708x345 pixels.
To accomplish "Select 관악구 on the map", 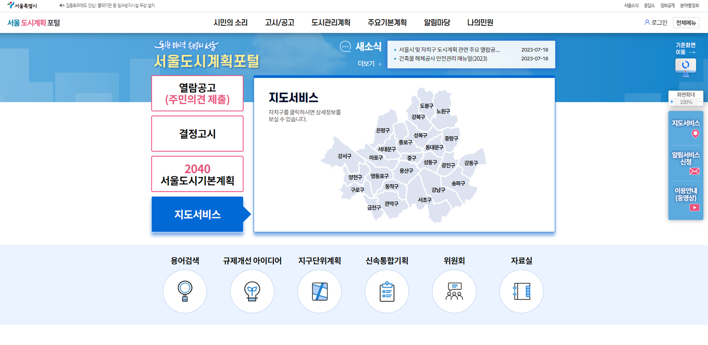I will pyautogui.click(x=392, y=204).
